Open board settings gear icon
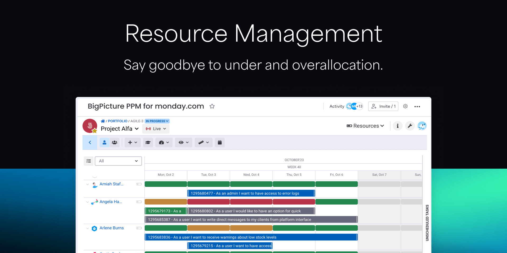This screenshot has height=253, width=507. tap(405, 106)
